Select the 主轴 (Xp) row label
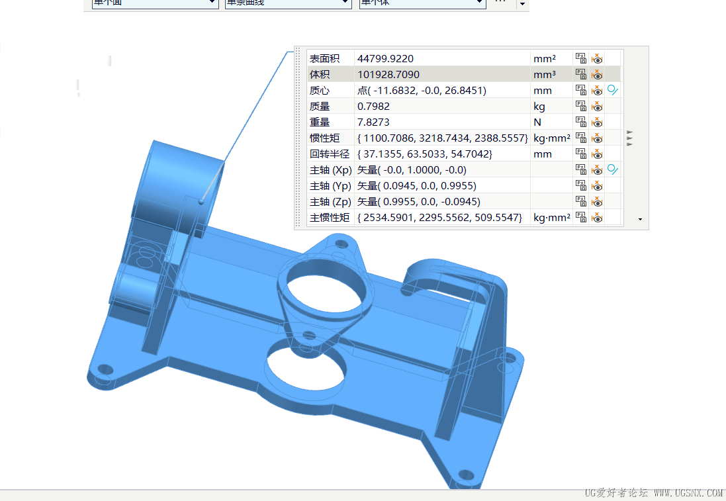Image resolution: width=726 pixels, height=501 pixels. [x=331, y=170]
